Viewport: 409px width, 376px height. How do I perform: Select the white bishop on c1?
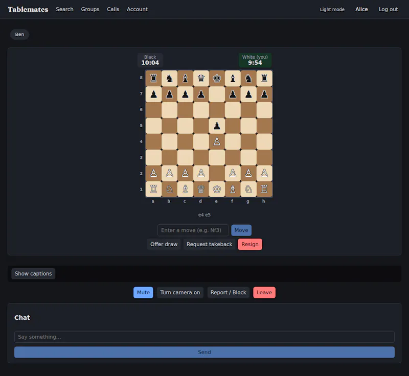pos(185,189)
